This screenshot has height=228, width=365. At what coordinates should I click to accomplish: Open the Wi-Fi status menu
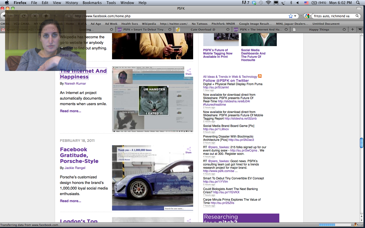(x=268, y=3)
